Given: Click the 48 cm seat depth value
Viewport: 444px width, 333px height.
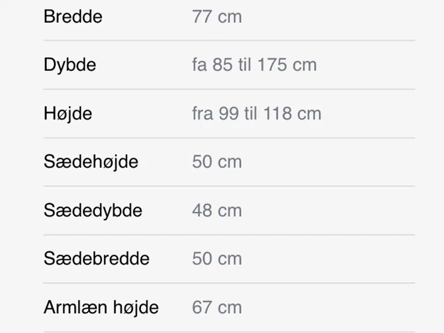Looking at the screenshot, I should 217,210.
